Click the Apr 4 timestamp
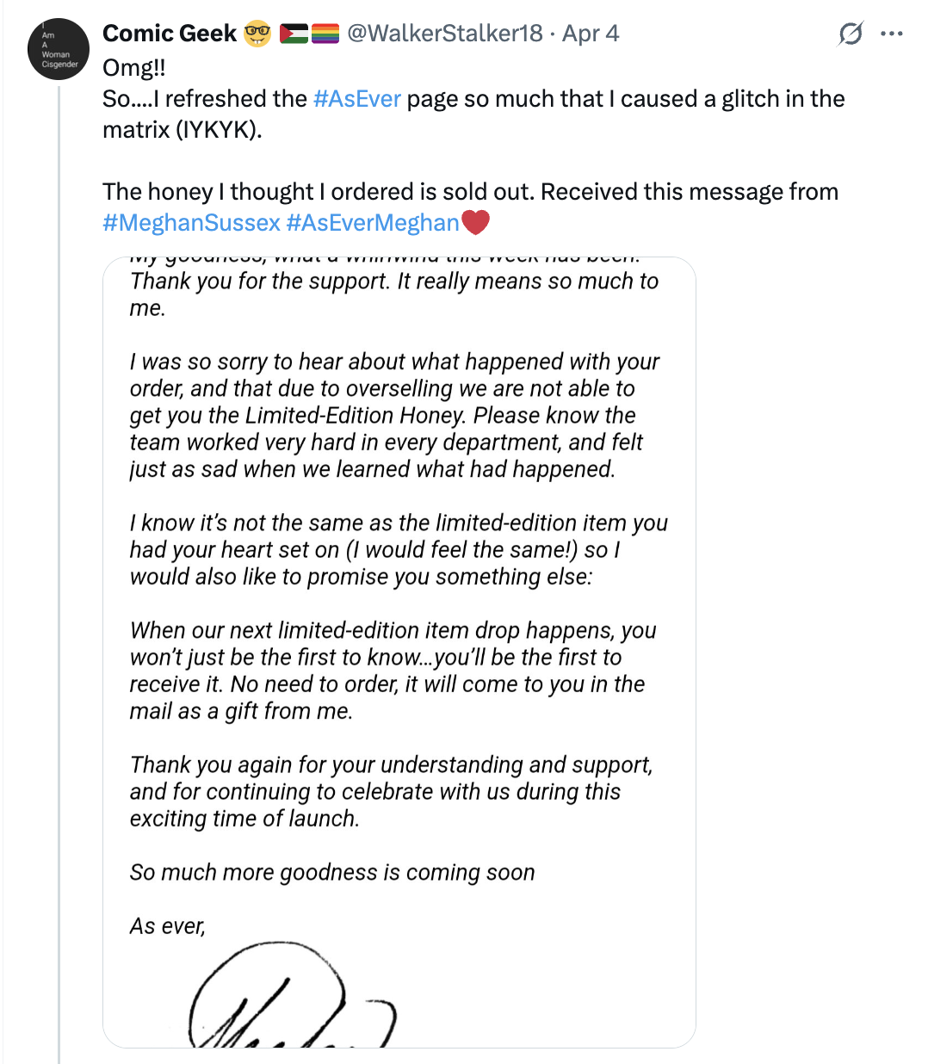928x1064 pixels. pos(590,34)
